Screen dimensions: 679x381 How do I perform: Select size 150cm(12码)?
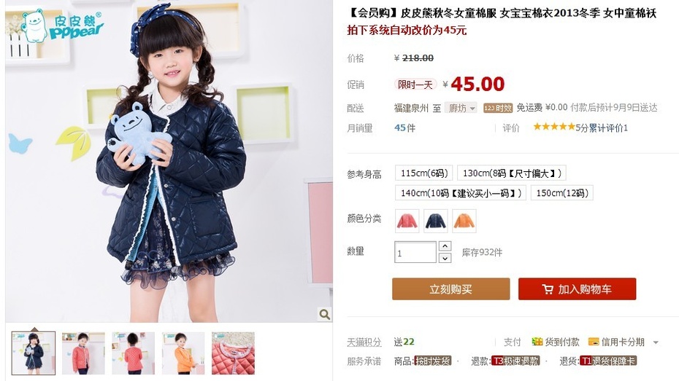coord(562,193)
